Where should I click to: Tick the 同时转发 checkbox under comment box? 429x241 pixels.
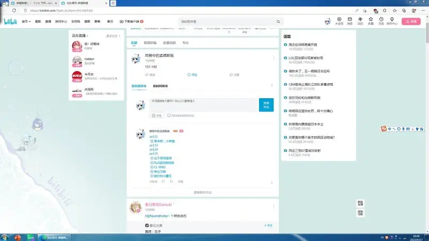point(169,115)
